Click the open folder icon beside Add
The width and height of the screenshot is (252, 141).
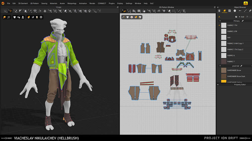[x=236, y=17]
